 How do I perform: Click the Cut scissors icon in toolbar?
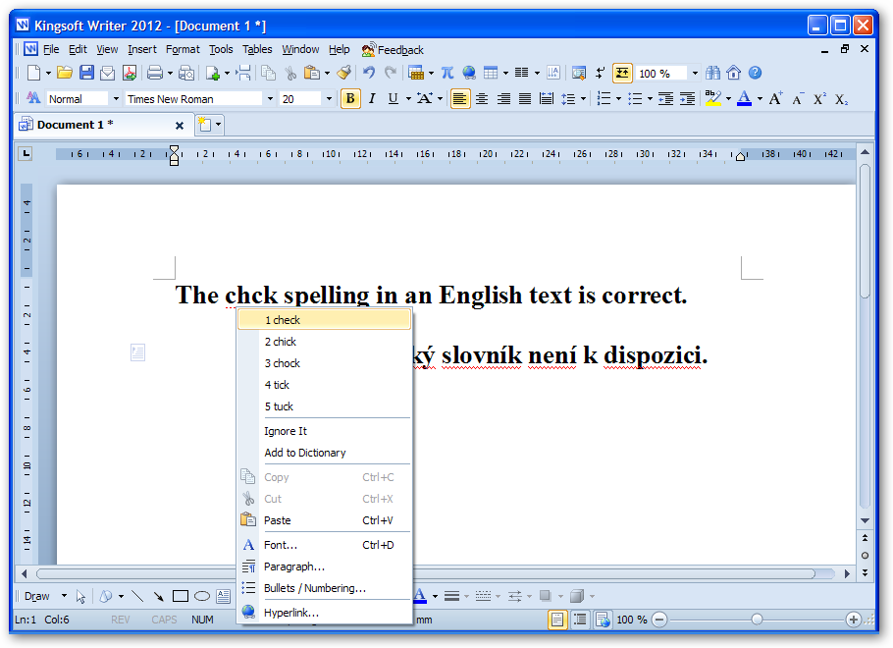pos(290,73)
